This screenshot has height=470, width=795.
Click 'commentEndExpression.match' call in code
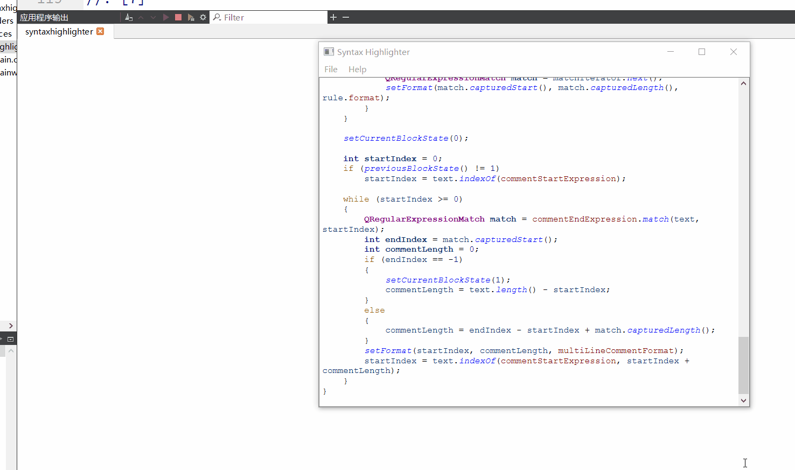pyautogui.click(x=601, y=219)
